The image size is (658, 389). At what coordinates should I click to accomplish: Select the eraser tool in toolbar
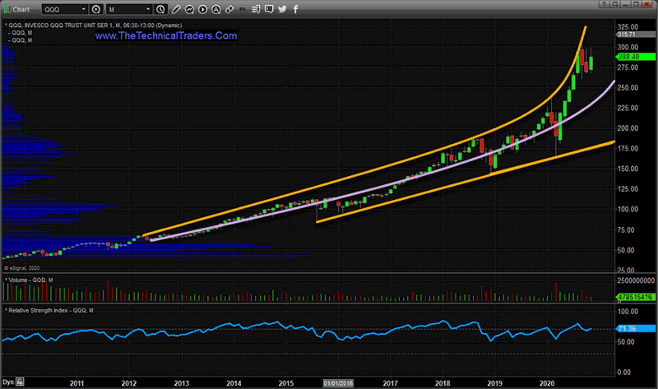228,9
